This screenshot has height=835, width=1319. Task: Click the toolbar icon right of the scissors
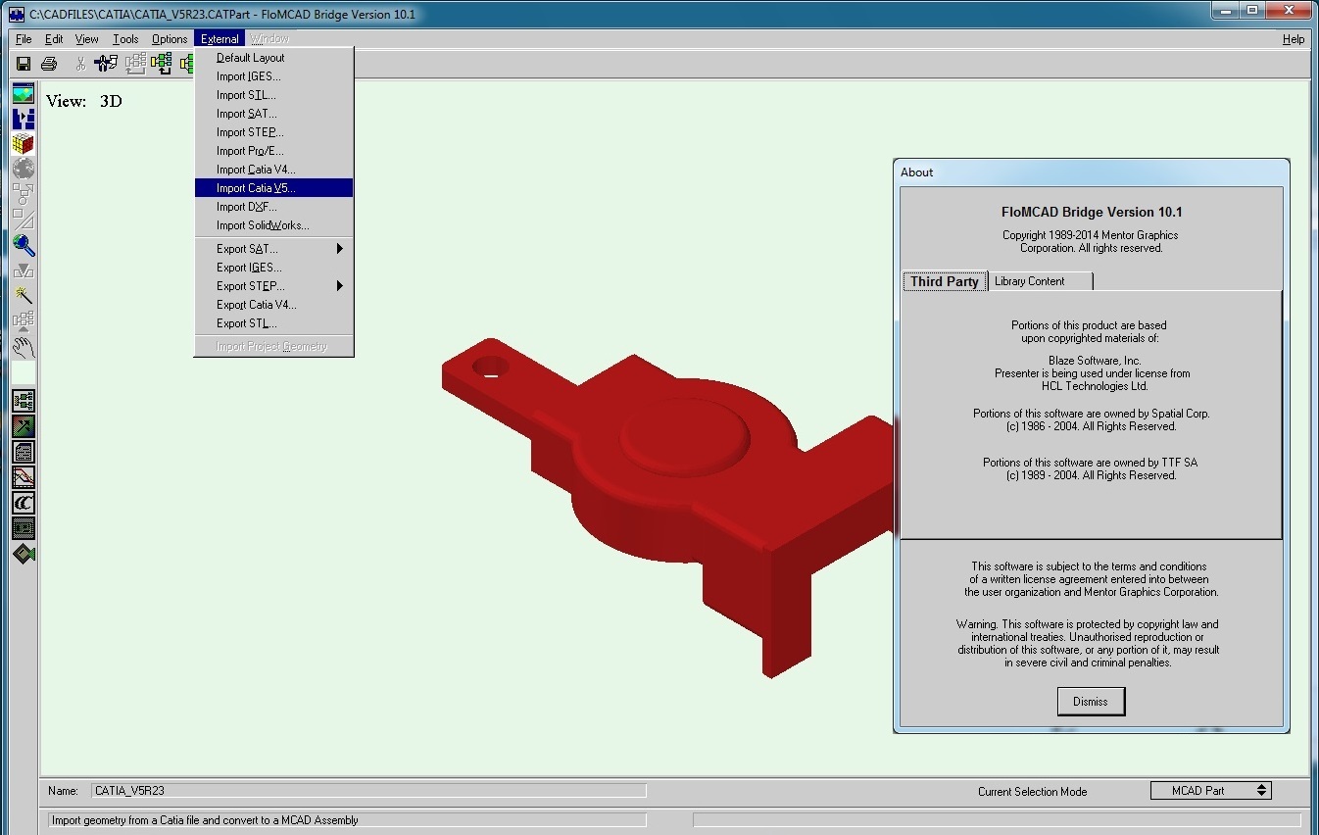(x=106, y=64)
